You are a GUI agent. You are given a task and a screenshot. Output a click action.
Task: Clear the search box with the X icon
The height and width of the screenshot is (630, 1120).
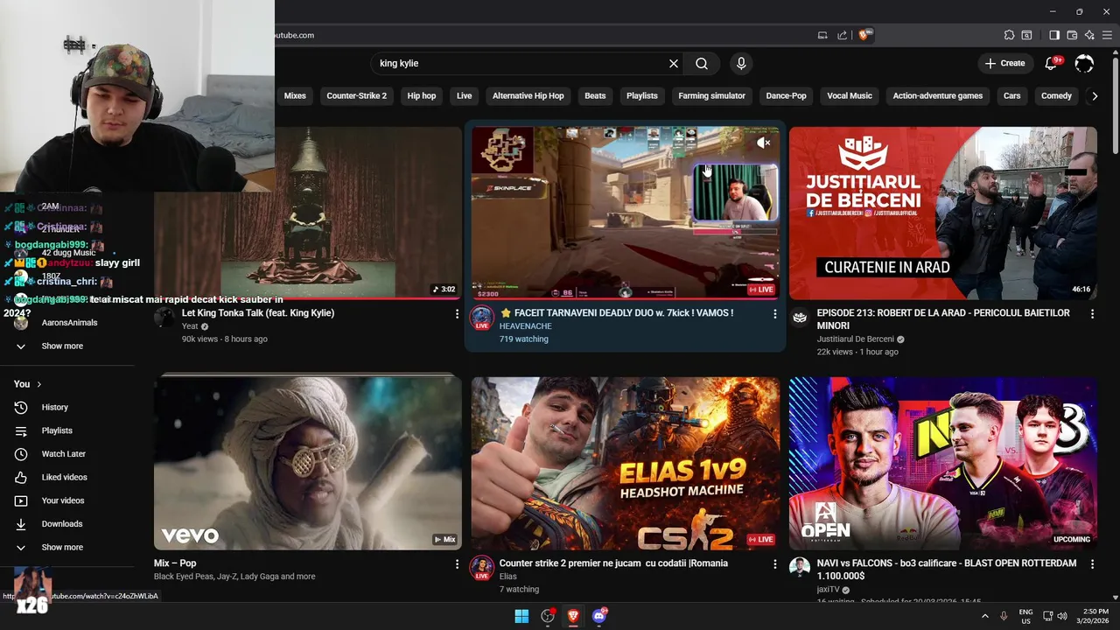click(674, 64)
